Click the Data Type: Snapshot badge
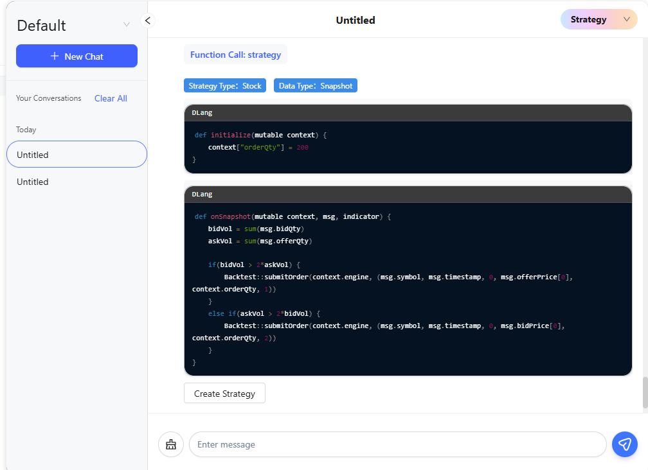The image size is (648, 470). [315, 85]
